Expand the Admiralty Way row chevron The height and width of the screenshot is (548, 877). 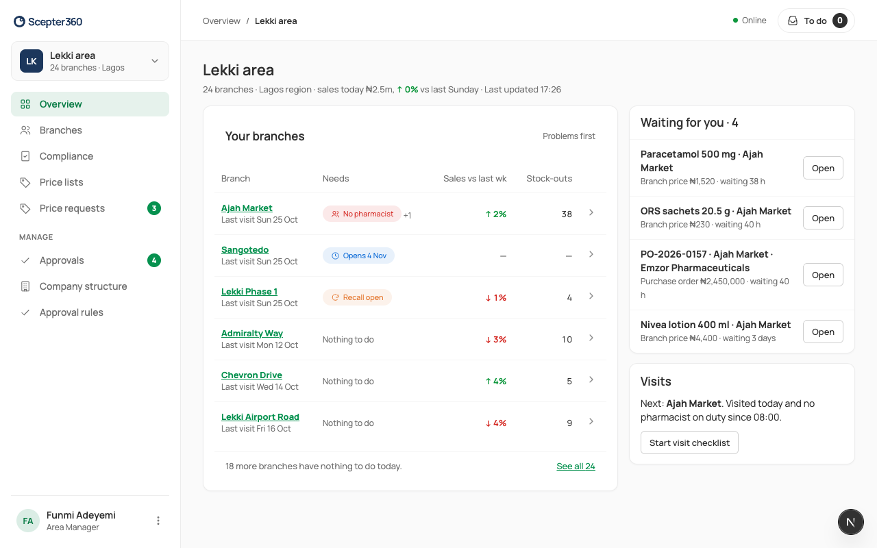(591, 338)
